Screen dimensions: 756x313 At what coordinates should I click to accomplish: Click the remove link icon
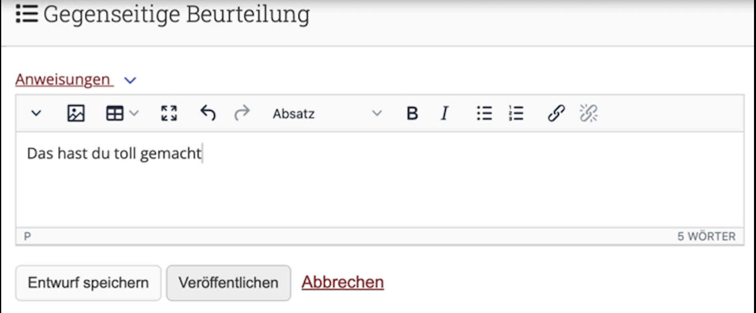pos(588,113)
